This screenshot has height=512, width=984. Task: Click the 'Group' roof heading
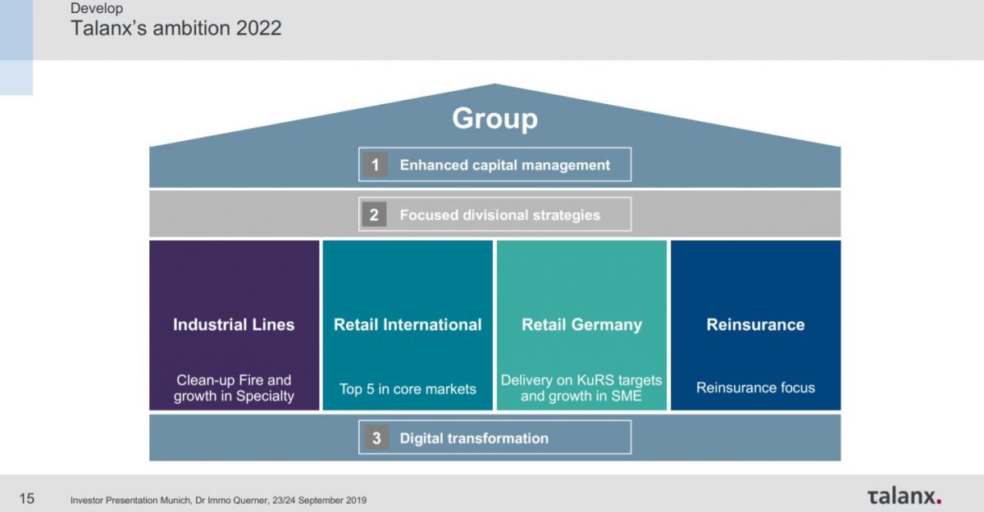point(494,119)
